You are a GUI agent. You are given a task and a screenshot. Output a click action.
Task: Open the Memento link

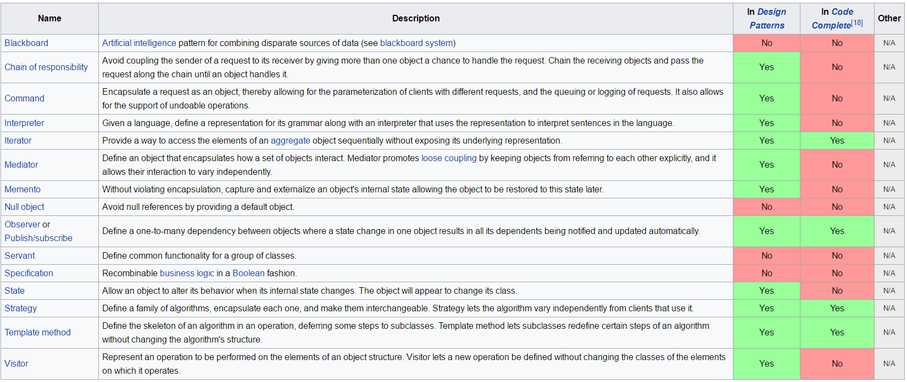pyautogui.click(x=23, y=189)
